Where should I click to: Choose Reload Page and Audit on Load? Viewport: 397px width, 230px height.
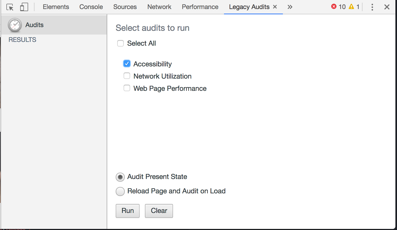point(120,191)
